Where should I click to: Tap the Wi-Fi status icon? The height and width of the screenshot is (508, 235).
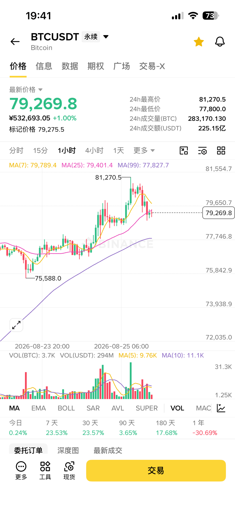193,16
